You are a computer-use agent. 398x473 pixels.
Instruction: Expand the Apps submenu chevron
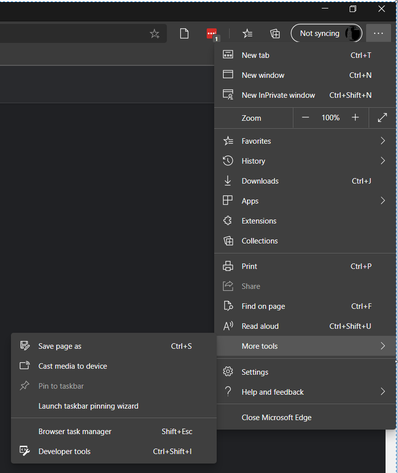pos(383,200)
